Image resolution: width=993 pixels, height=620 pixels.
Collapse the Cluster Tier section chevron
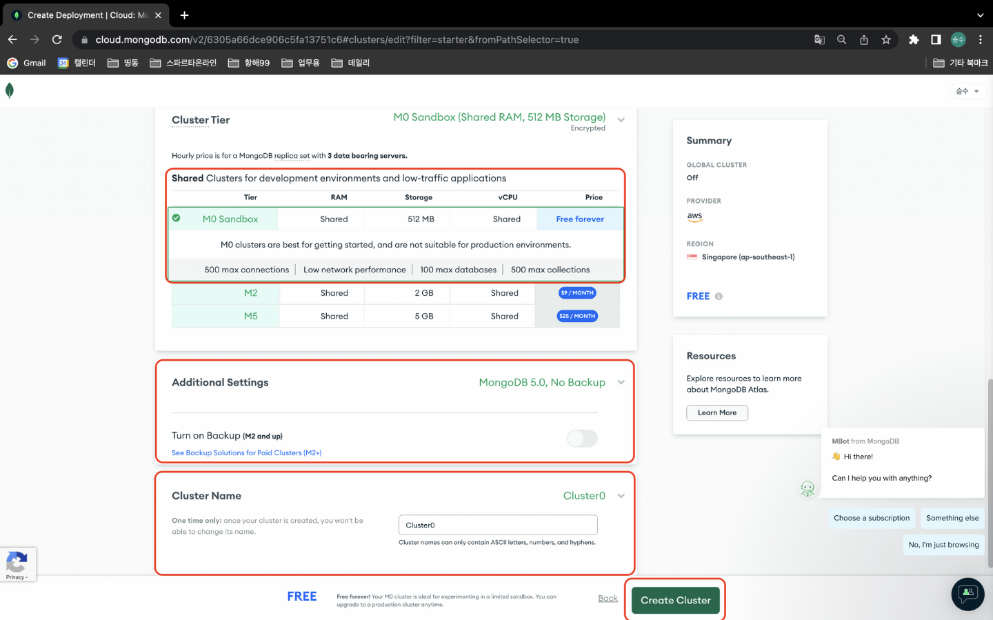click(621, 120)
